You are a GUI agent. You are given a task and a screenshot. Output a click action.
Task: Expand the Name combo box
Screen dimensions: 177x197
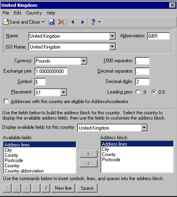point(112,36)
